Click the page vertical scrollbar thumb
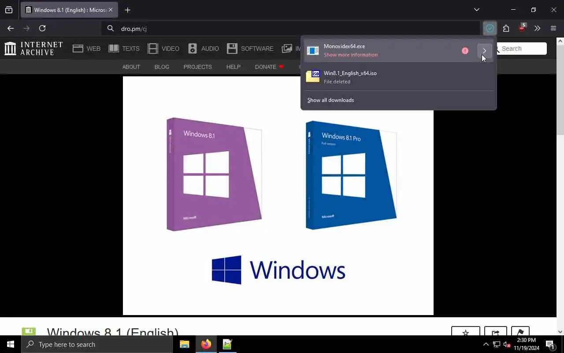The image size is (564, 353). click(560, 90)
